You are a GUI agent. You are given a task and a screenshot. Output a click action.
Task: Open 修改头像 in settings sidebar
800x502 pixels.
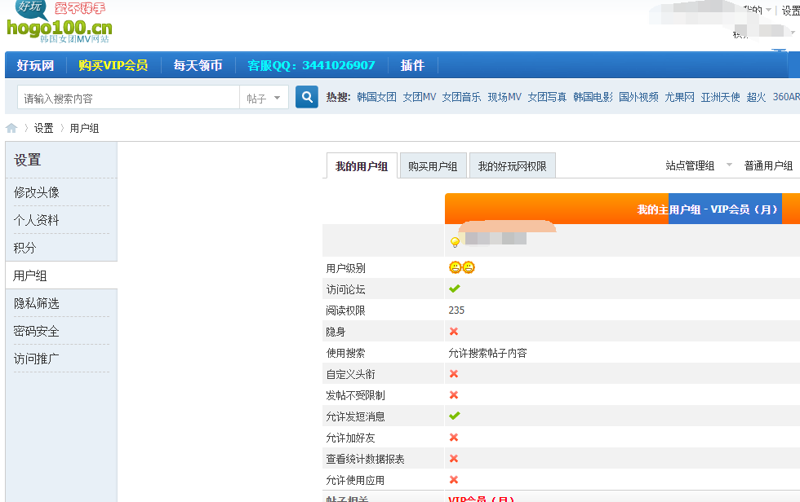pyautogui.click(x=36, y=192)
